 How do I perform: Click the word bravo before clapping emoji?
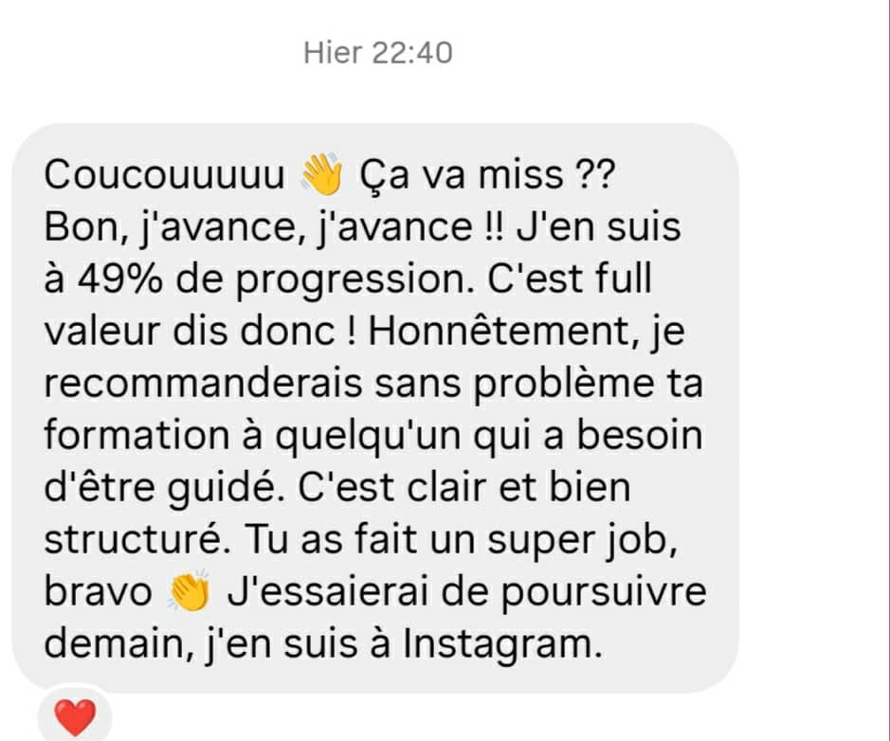click(99, 591)
